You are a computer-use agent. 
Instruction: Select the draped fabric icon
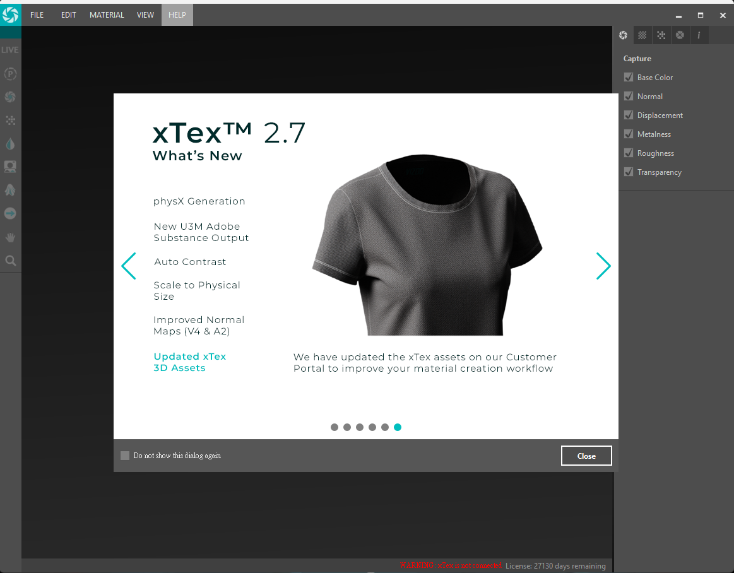pos(10,190)
